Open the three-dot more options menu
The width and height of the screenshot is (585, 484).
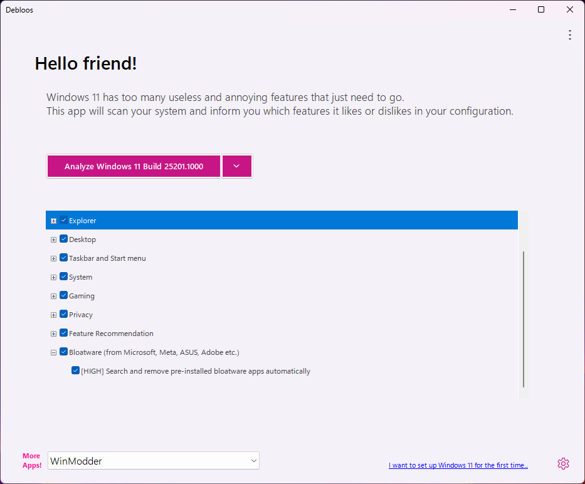569,35
